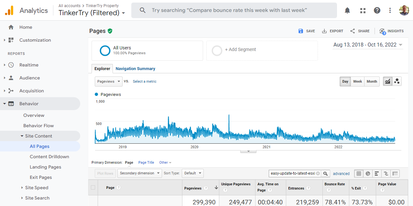Switch the chart to Week granularity
This screenshot has height=206, width=413.
coord(357,81)
